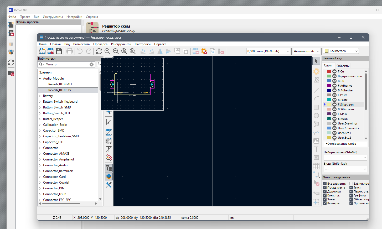The image size is (382, 229).
Task: Expand the Battery library tree node
Action: [40, 96]
